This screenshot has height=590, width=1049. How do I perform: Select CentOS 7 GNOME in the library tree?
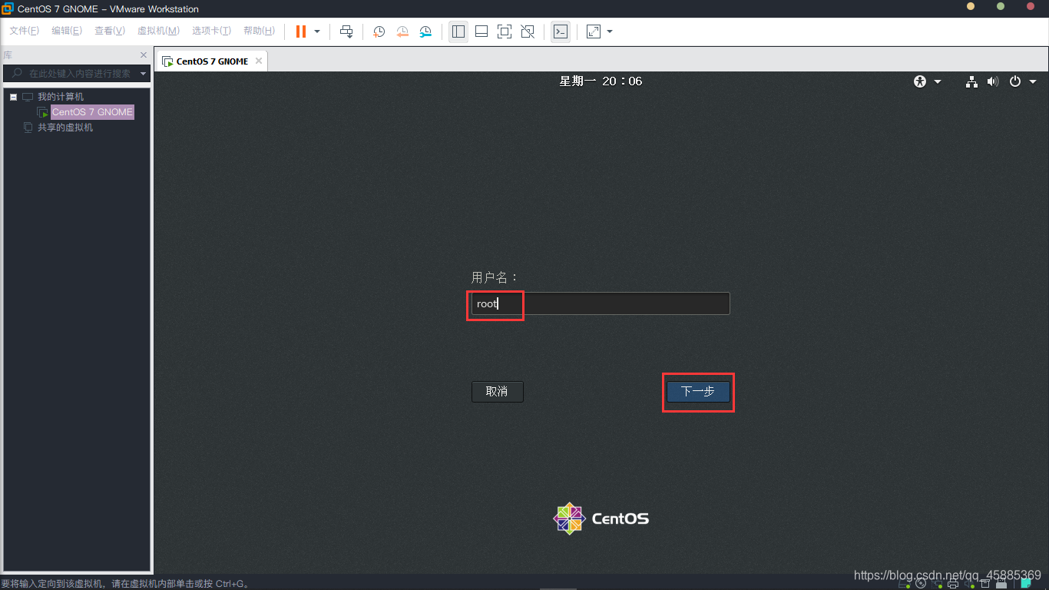pos(92,112)
